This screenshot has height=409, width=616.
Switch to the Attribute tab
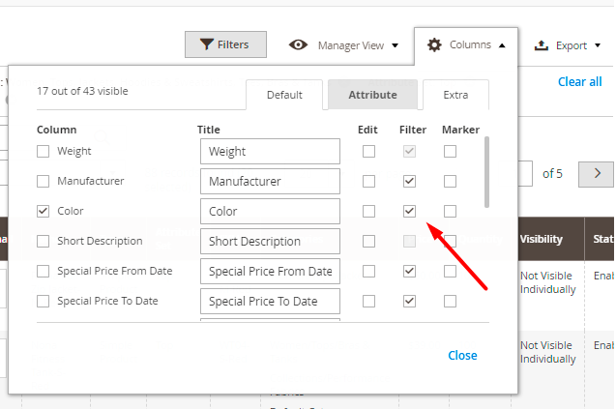[372, 95]
